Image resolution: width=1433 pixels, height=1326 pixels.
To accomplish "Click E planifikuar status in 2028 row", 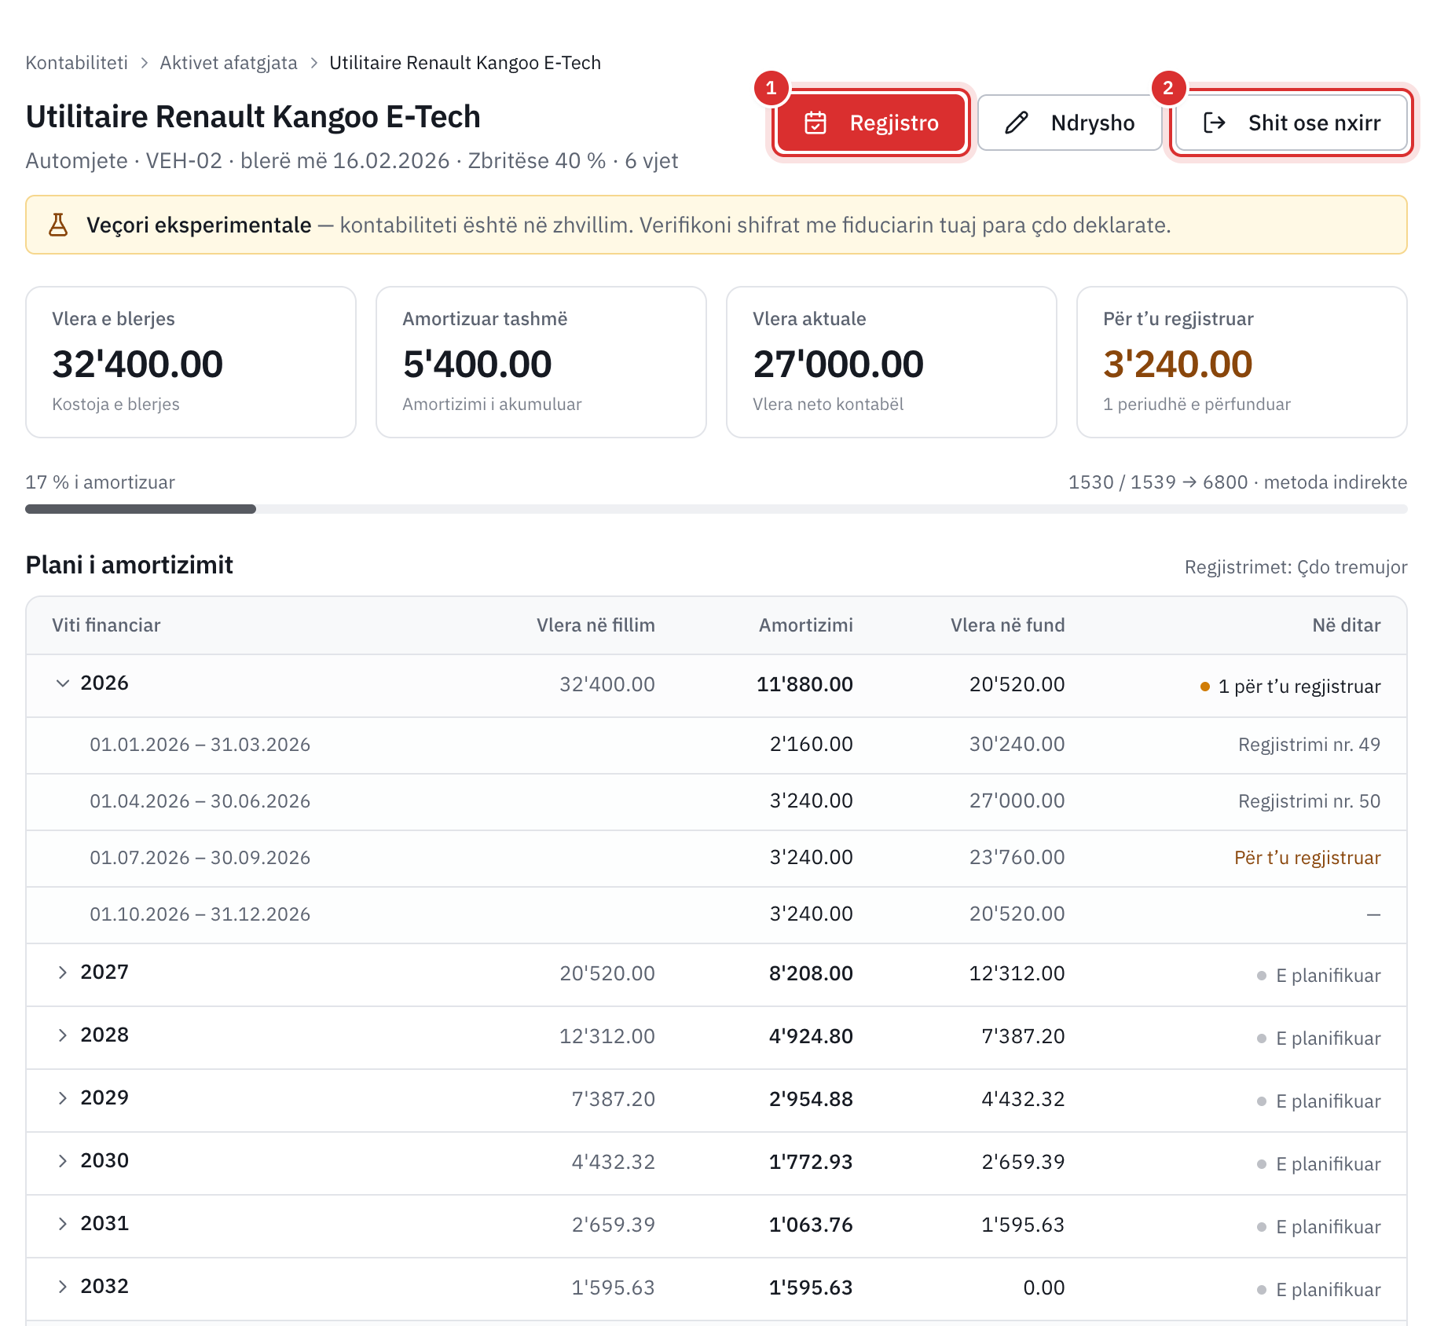I will (1319, 1038).
